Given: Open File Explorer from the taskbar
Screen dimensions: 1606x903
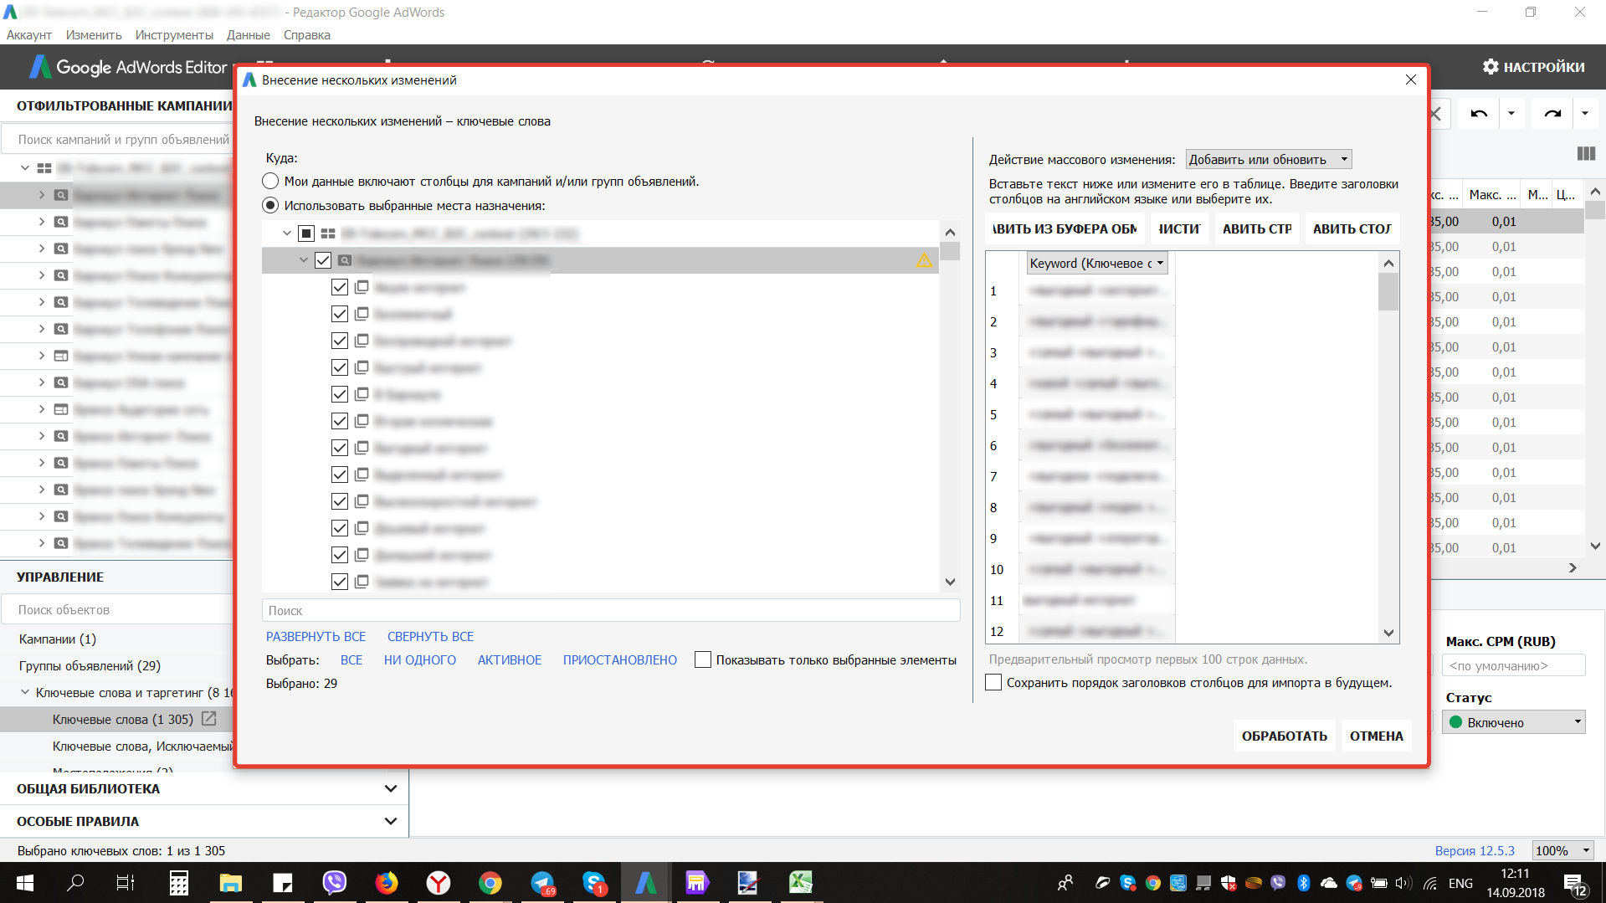Looking at the screenshot, I should pos(230,882).
